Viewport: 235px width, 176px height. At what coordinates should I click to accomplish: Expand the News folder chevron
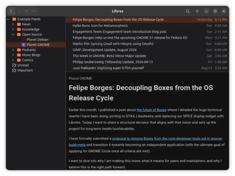click(13, 24)
